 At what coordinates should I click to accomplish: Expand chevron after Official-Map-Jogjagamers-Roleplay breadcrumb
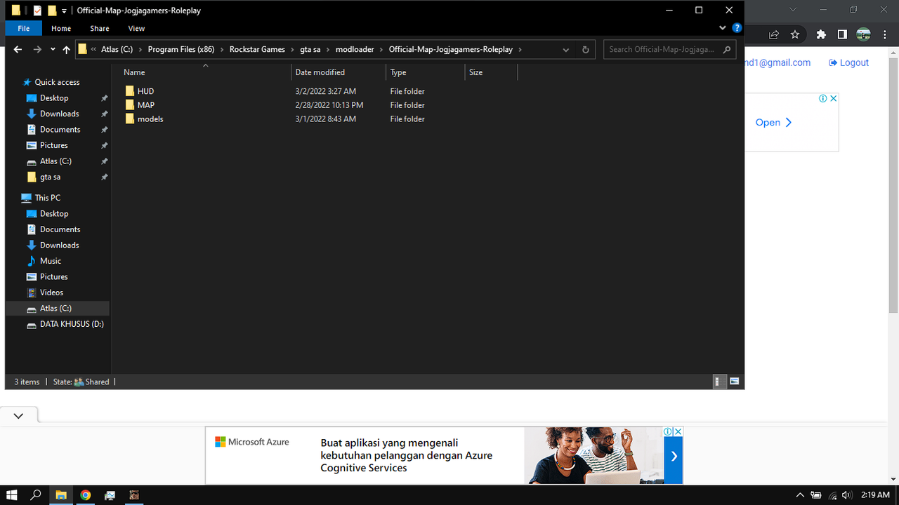point(520,50)
